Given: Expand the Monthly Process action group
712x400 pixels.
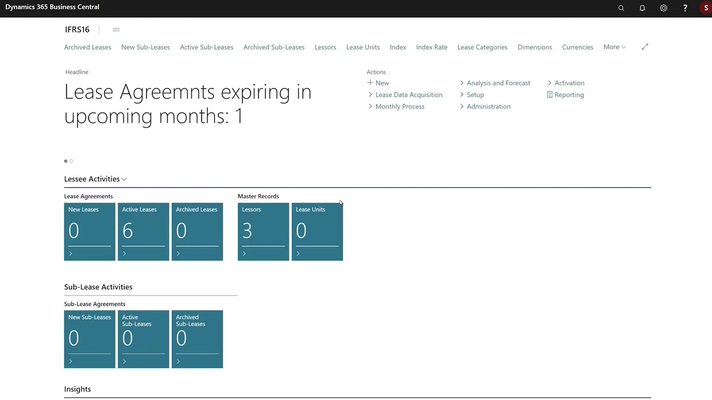Looking at the screenshot, I should 397,107.
